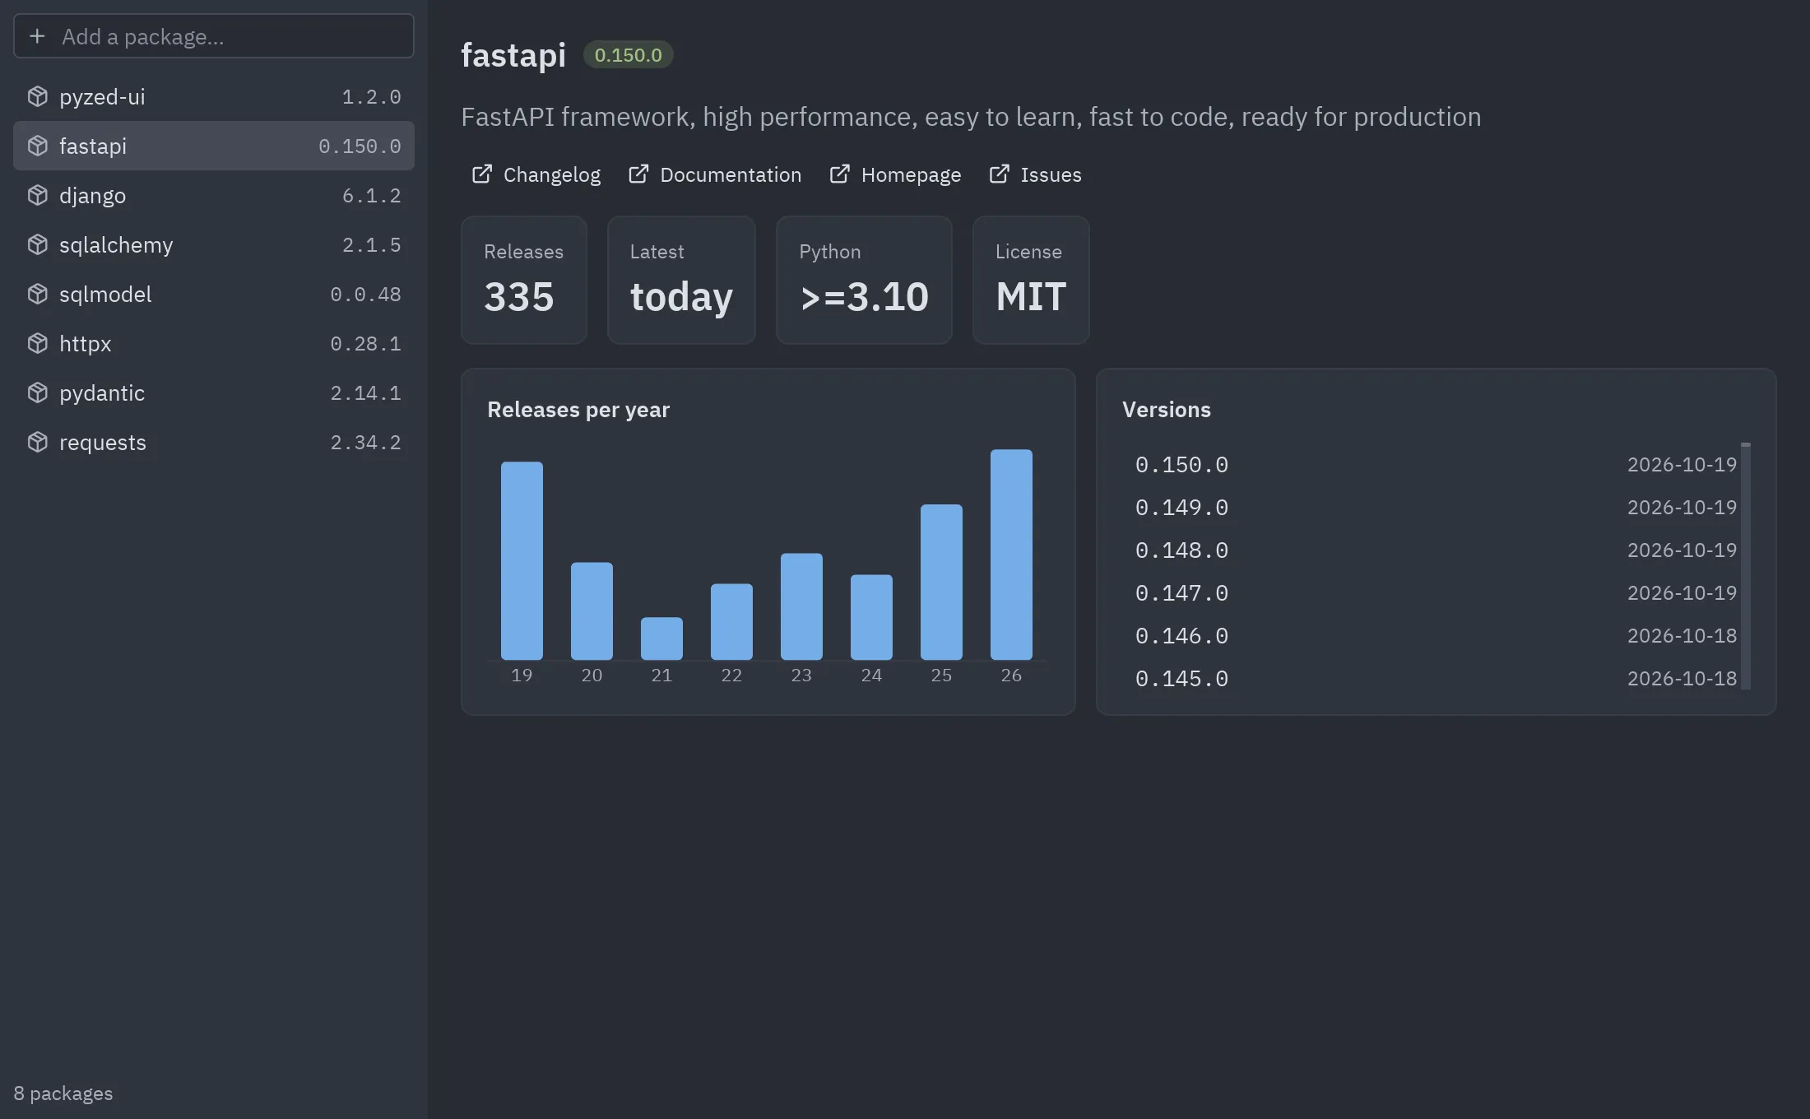Click the Versions list scrollbar

coord(1746,566)
